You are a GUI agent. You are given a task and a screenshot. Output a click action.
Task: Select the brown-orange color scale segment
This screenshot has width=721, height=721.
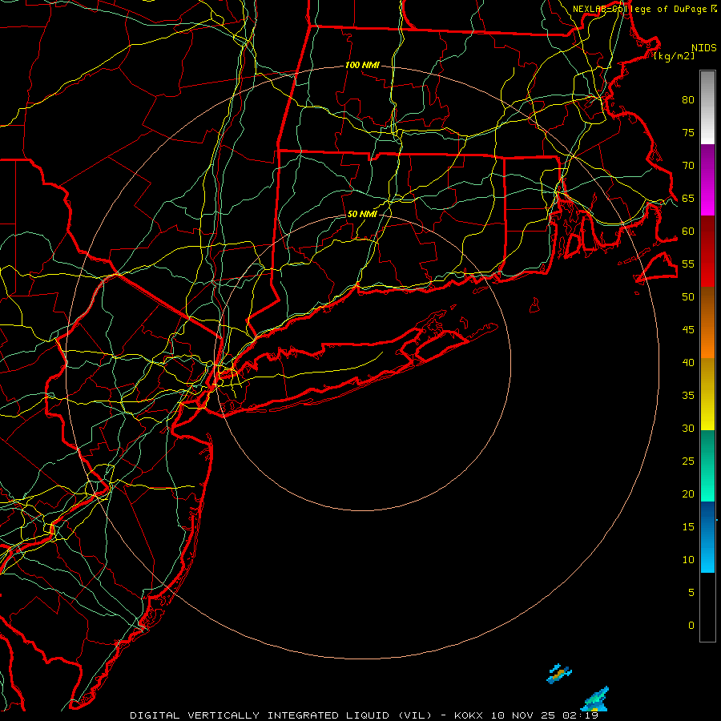click(707, 322)
